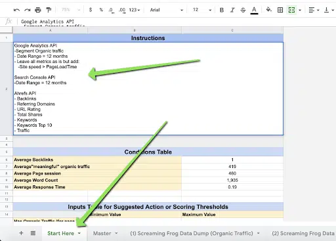
Task: Toggle bold formatting
Action: click(x=222, y=10)
